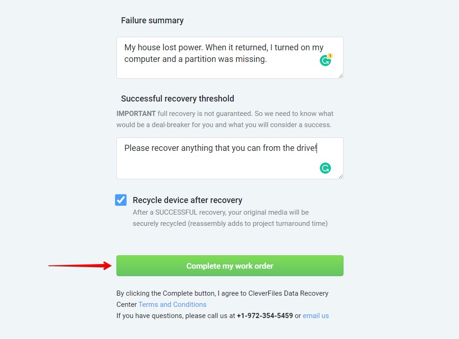The image size is (459, 339).
Task: Click the 'Recycle device after recovery' label
Action: [187, 200]
